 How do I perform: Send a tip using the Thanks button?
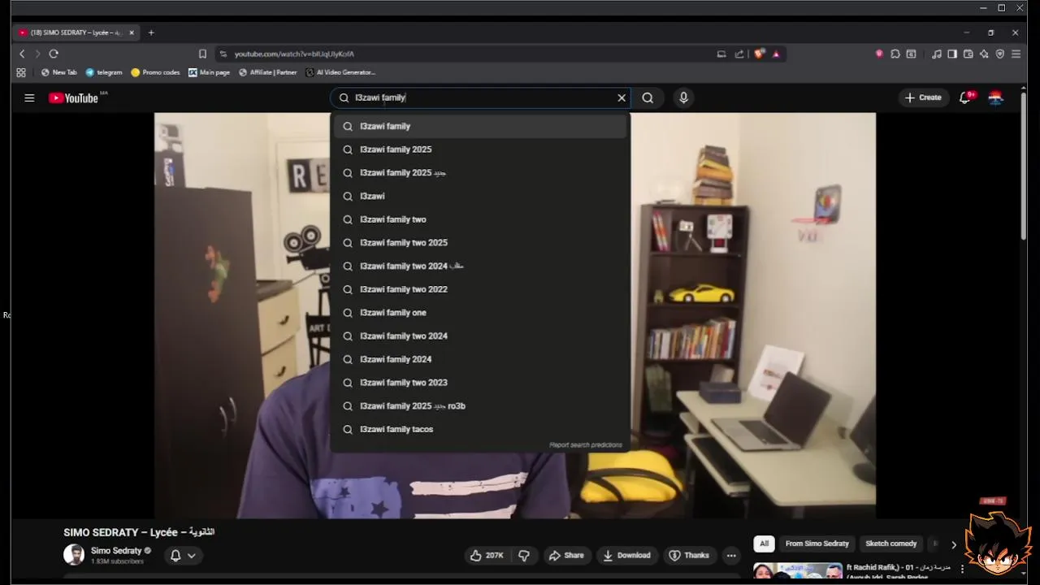688,556
